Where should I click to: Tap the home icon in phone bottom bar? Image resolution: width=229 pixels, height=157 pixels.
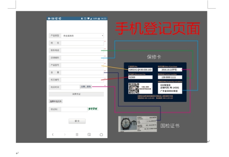101,135
